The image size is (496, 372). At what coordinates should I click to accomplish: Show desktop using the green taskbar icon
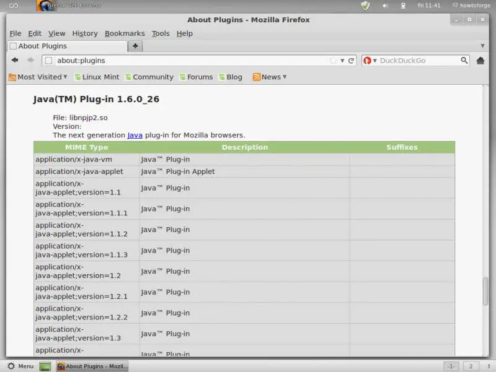coord(45,366)
